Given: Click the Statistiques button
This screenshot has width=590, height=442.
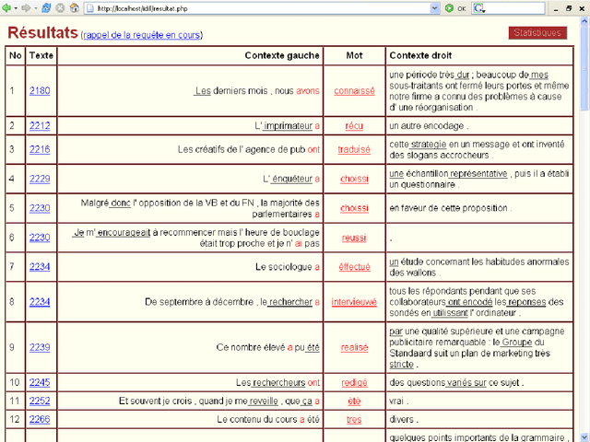Looking at the screenshot, I should click(537, 32).
